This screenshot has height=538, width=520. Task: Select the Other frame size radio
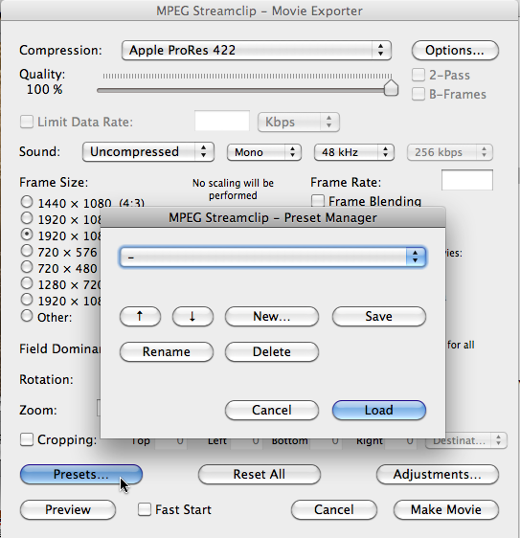27,316
